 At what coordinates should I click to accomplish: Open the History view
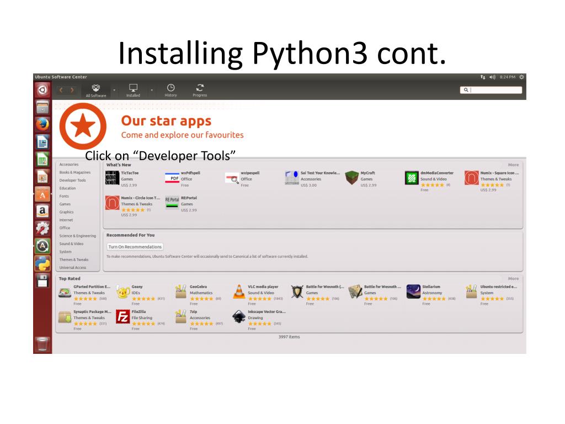coord(171,91)
